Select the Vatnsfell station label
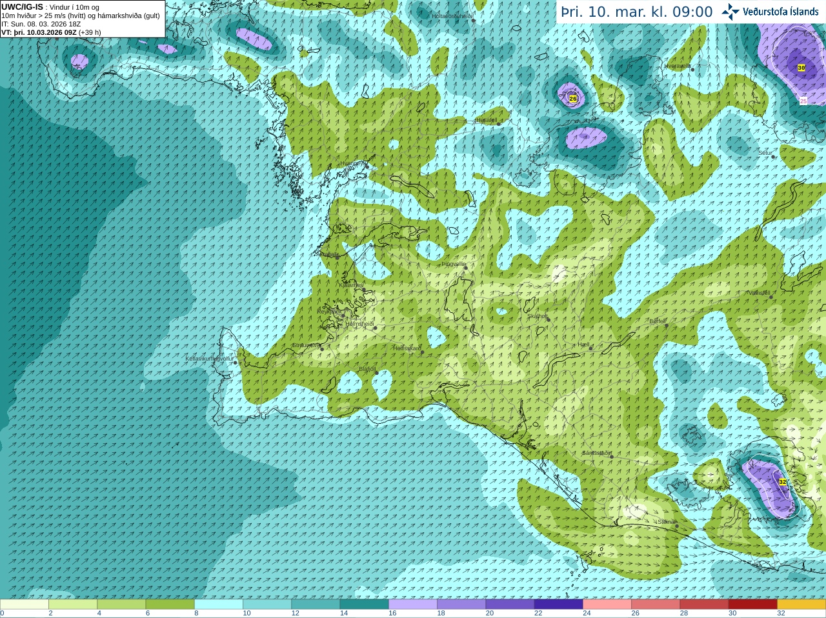The height and width of the screenshot is (618, 826). coord(759,293)
